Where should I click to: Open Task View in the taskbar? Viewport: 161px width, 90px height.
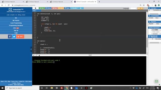[47, 88]
